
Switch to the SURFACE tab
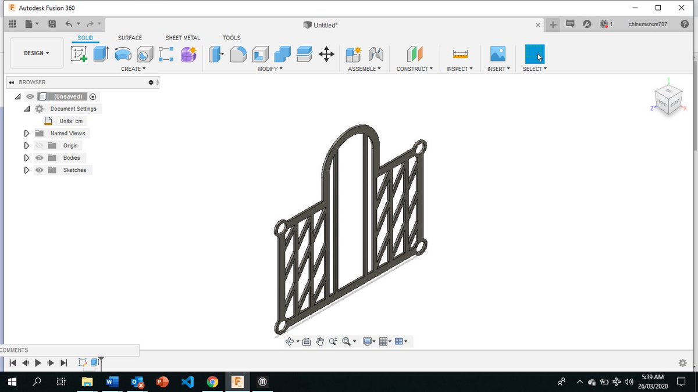tap(130, 38)
